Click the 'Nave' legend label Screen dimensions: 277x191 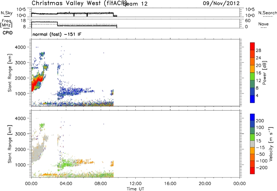click(x=263, y=24)
